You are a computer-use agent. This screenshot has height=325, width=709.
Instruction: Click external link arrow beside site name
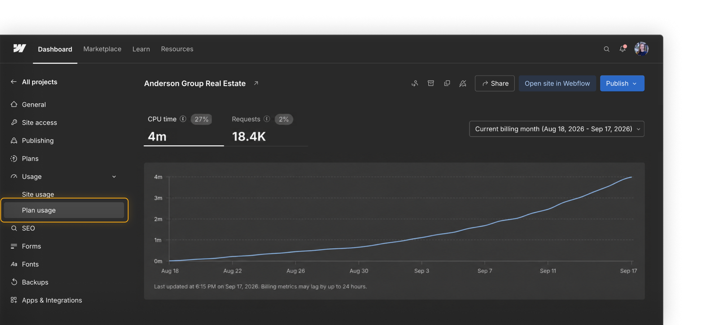[x=256, y=83]
